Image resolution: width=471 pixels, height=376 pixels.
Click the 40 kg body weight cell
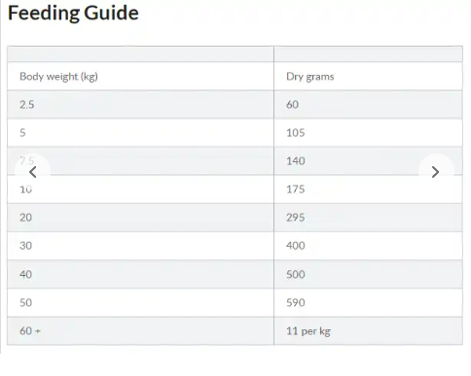(140, 274)
